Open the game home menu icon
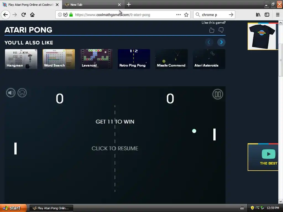 coord(22,93)
